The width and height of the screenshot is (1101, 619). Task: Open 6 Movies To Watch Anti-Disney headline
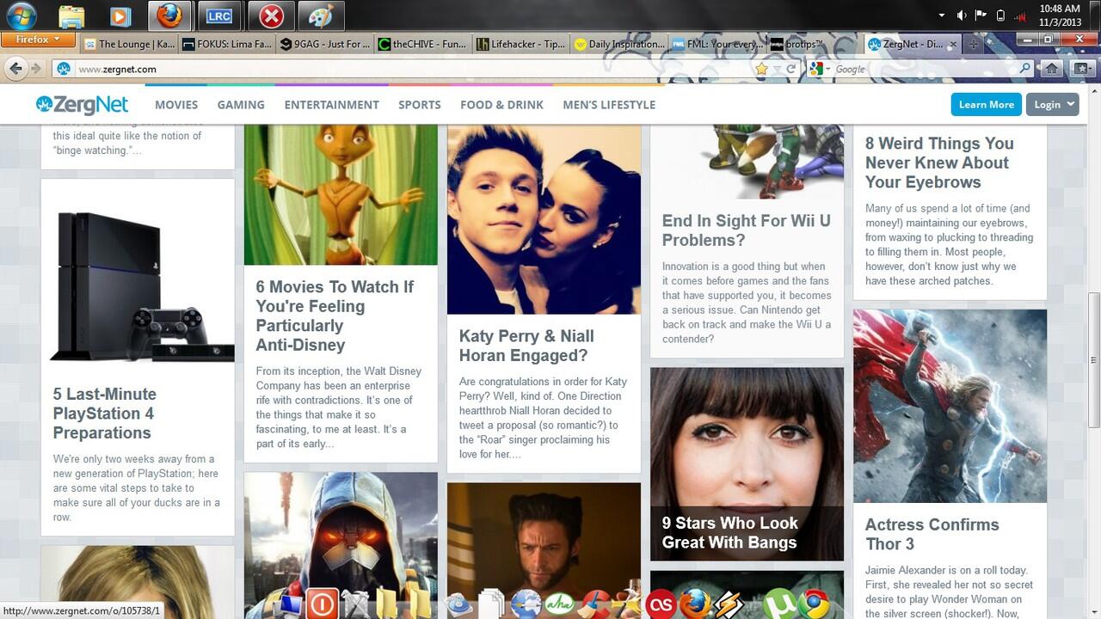pyautogui.click(x=335, y=316)
